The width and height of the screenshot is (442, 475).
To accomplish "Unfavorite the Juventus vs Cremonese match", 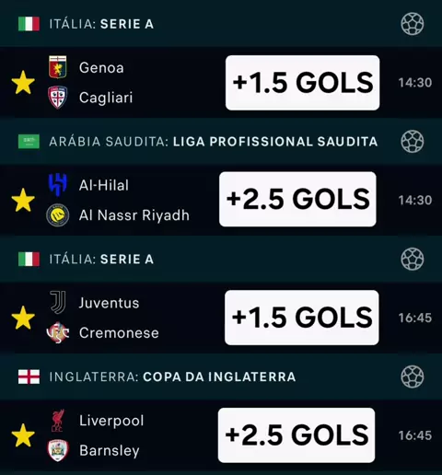I will point(23,318).
